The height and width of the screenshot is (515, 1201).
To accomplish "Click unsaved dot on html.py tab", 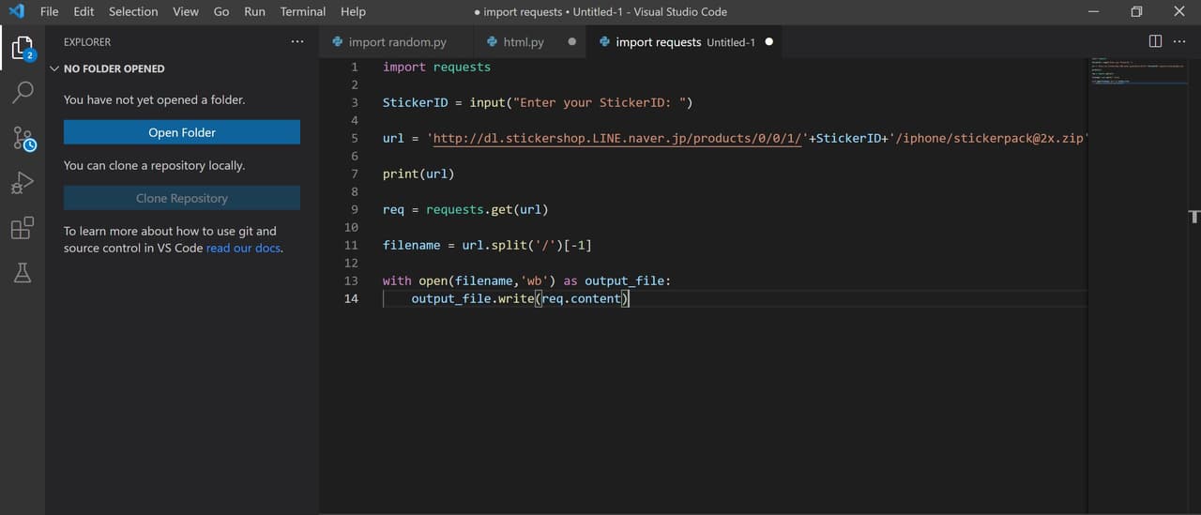I will coord(571,42).
